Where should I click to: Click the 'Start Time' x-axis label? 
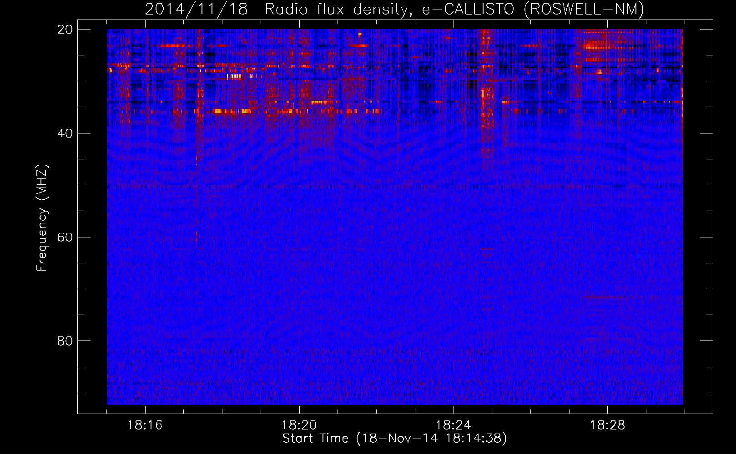click(394, 439)
